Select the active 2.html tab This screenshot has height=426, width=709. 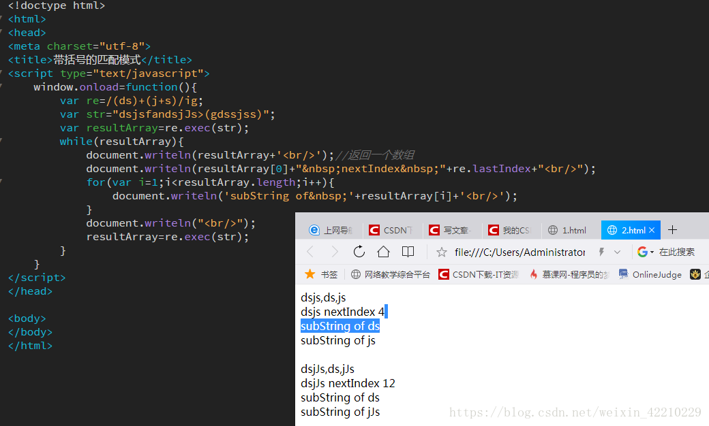[x=631, y=230]
